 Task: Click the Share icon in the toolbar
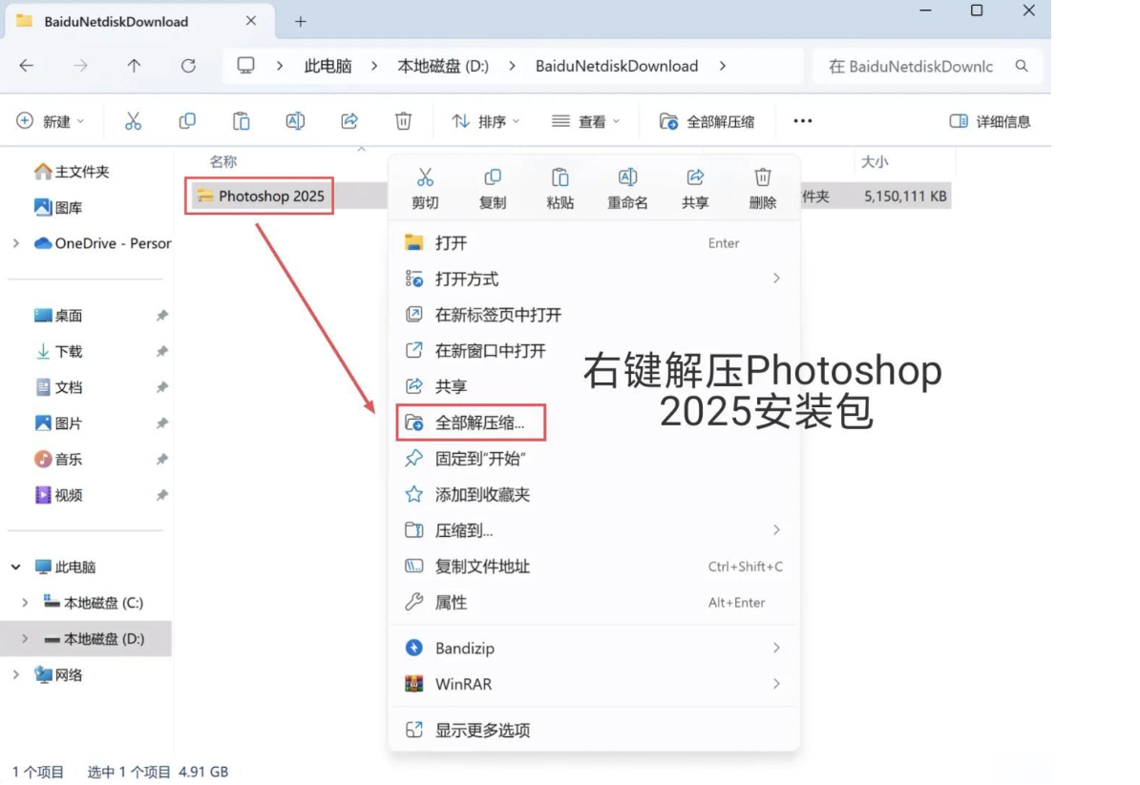349,121
